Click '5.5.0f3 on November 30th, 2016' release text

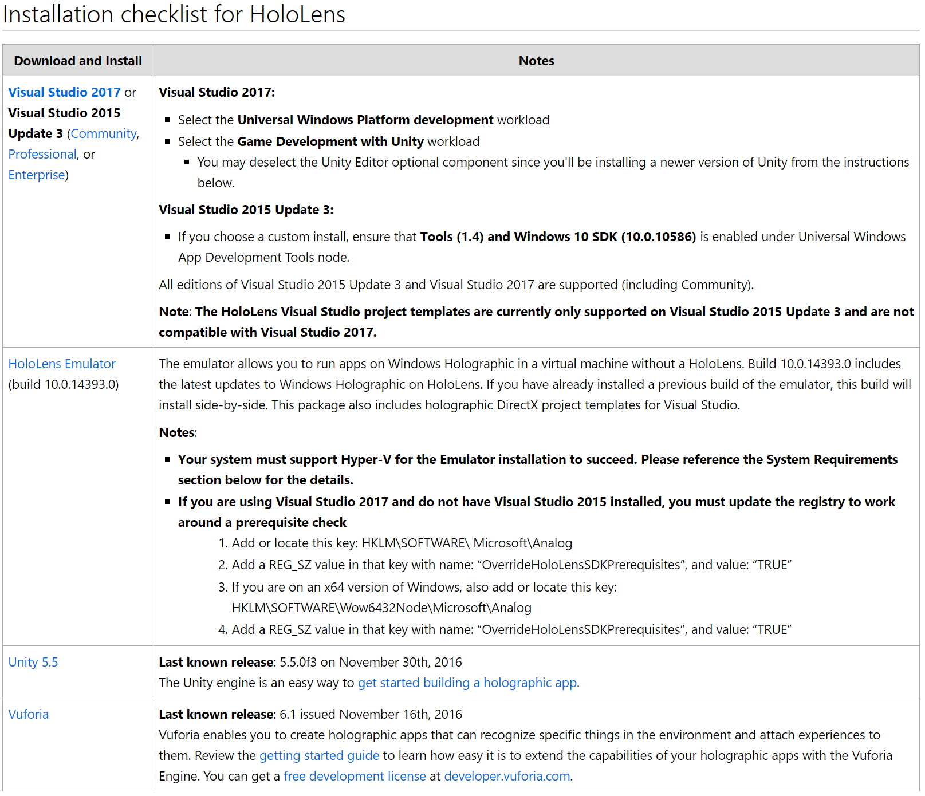[371, 662]
